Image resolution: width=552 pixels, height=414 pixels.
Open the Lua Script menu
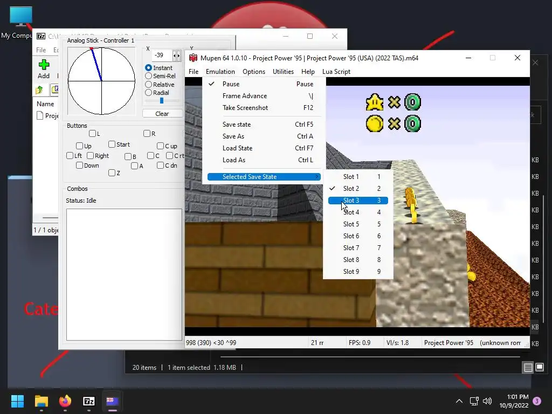[x=336, y=72]
